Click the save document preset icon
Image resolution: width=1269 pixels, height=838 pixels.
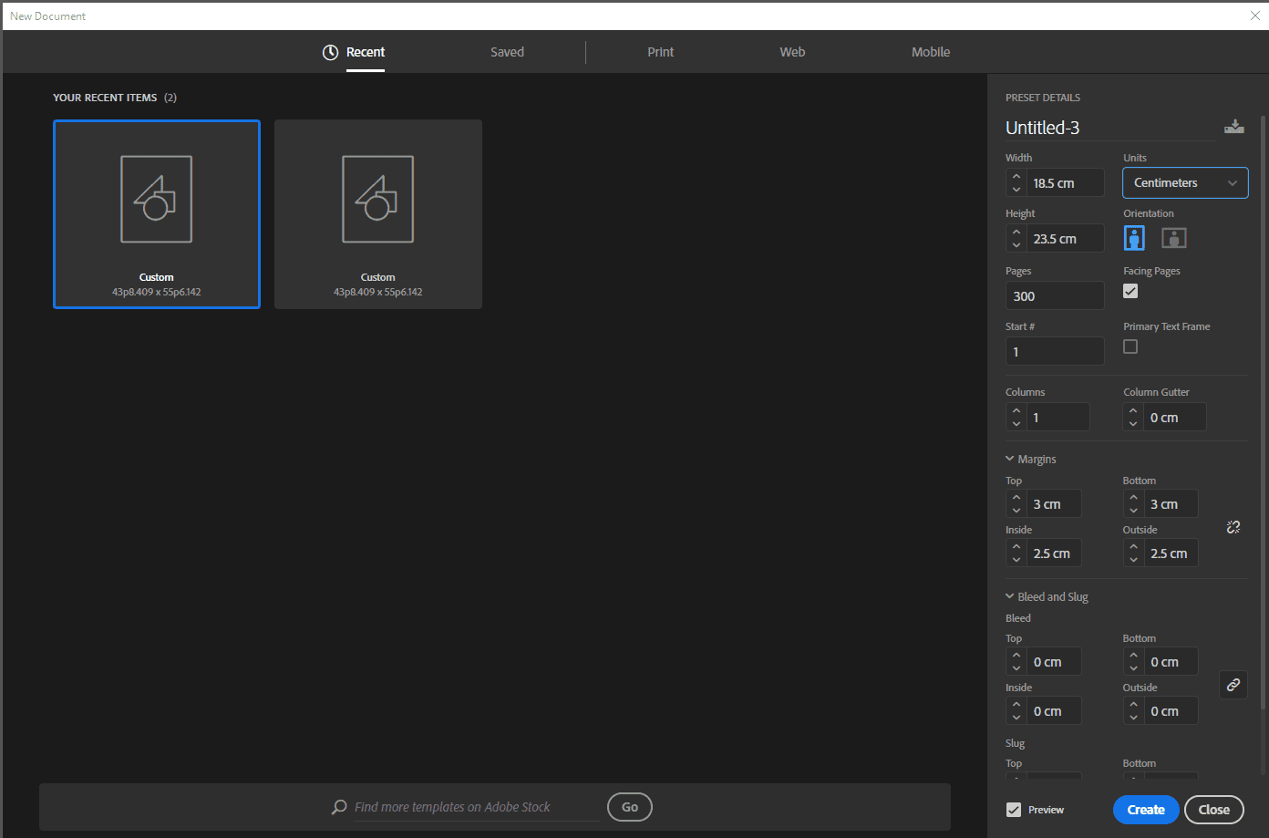coord(1233,127)
